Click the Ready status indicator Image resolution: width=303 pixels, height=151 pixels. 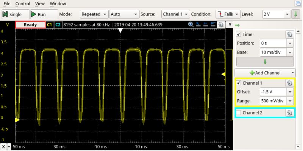30,25
